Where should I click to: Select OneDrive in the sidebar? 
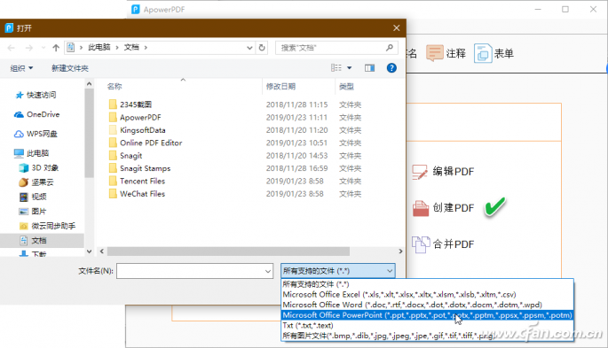tap(37, 114)
